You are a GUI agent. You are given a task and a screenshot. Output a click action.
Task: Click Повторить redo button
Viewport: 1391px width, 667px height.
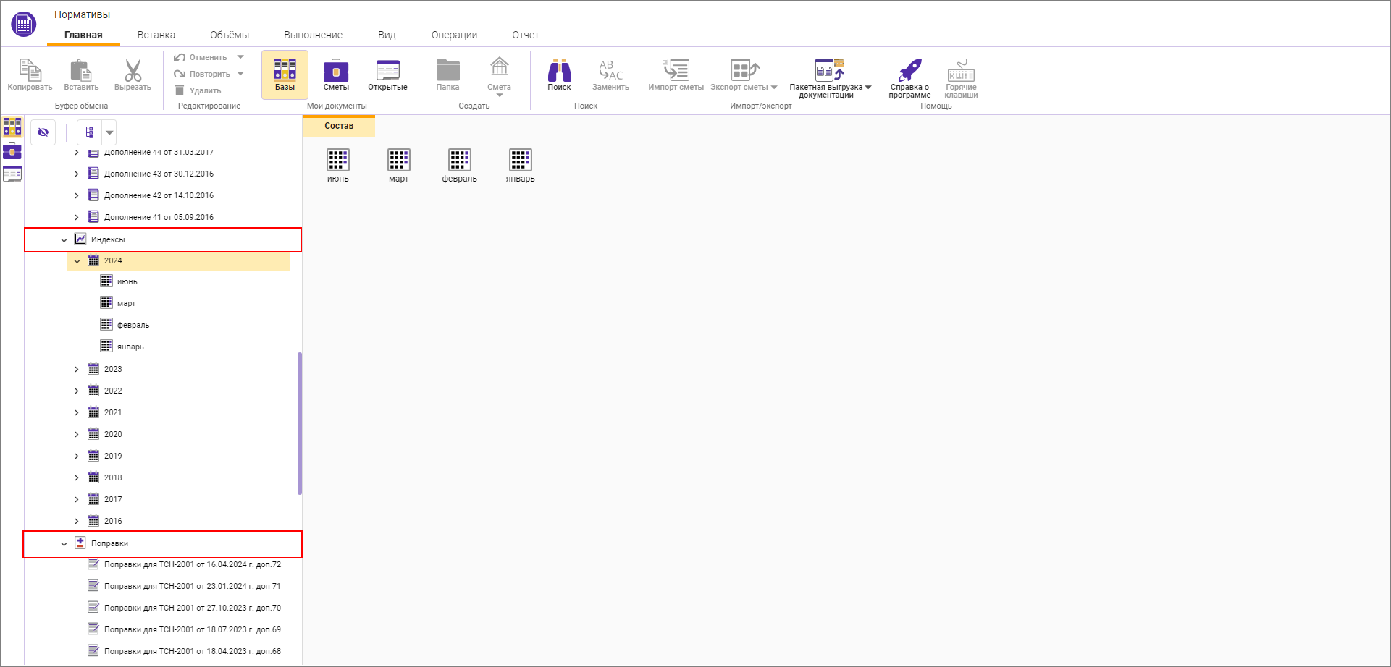tap(202, 74)
